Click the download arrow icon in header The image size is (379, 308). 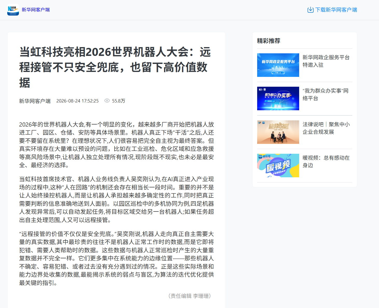[x=310, y=10]
